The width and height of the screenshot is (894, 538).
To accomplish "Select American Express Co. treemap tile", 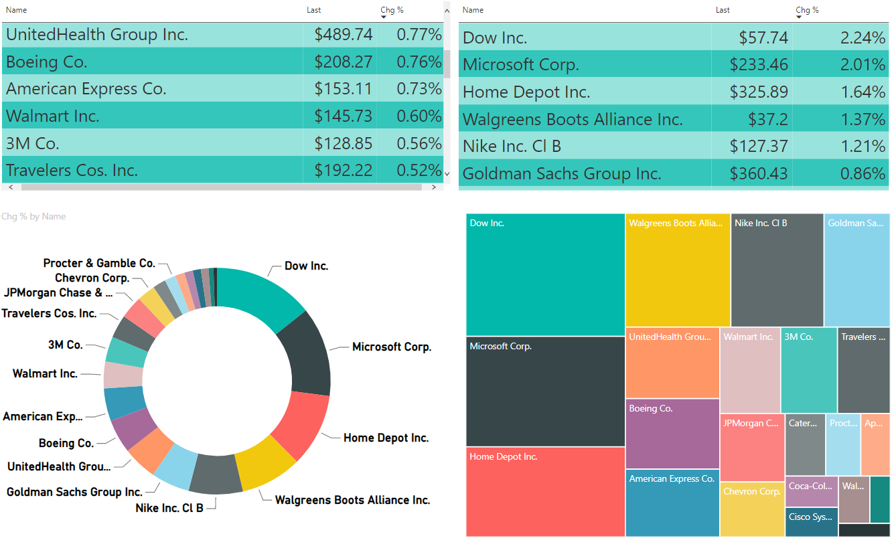I will coord(672,503).
